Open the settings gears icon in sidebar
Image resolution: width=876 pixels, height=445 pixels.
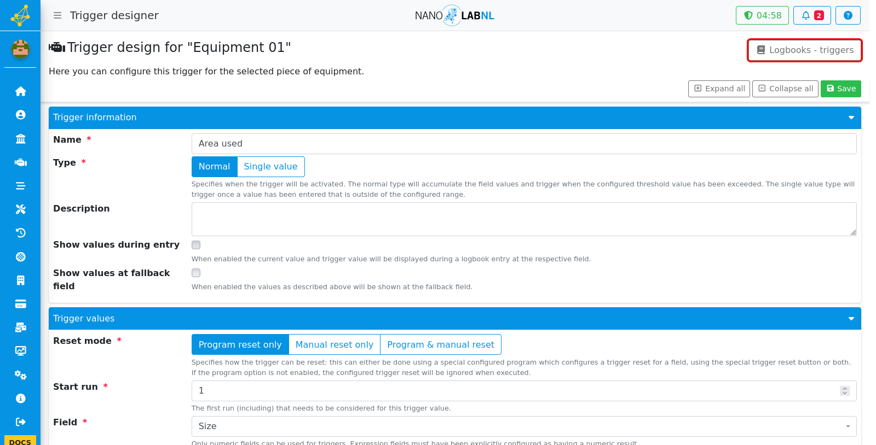click(21, 375)
